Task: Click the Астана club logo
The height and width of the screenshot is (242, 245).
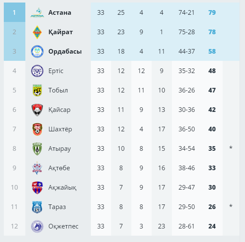Action: click(x=37, y=13)
